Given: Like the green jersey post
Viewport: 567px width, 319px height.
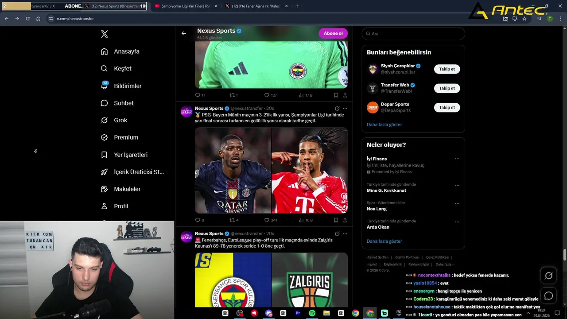Looking at the screenshot, I should [270, 95].
